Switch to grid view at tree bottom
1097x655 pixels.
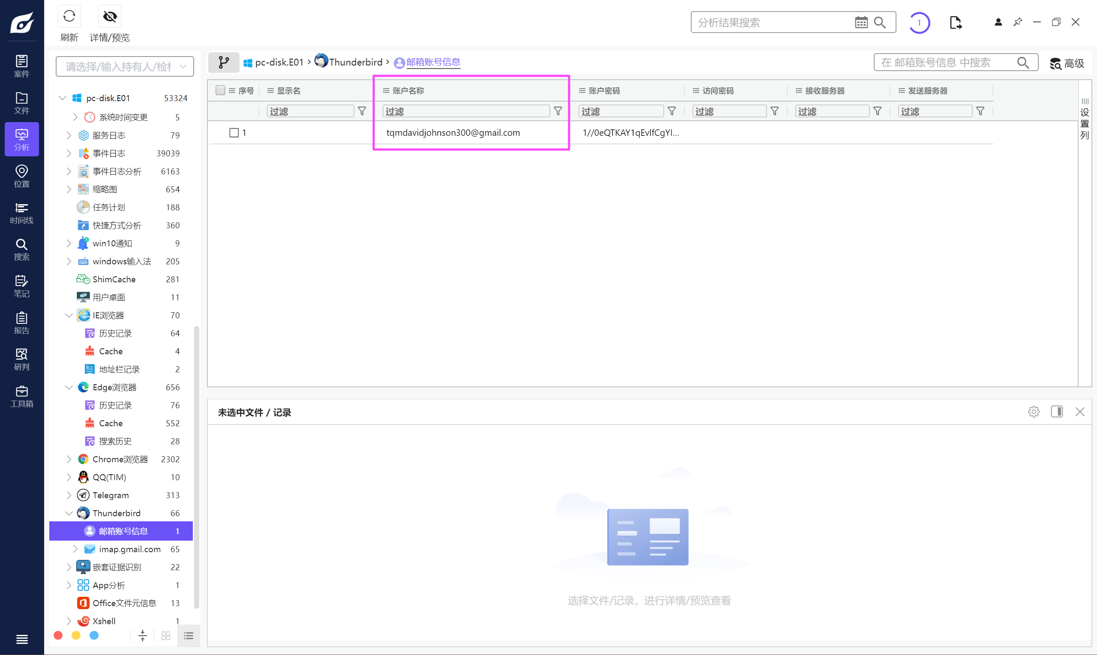166,636
